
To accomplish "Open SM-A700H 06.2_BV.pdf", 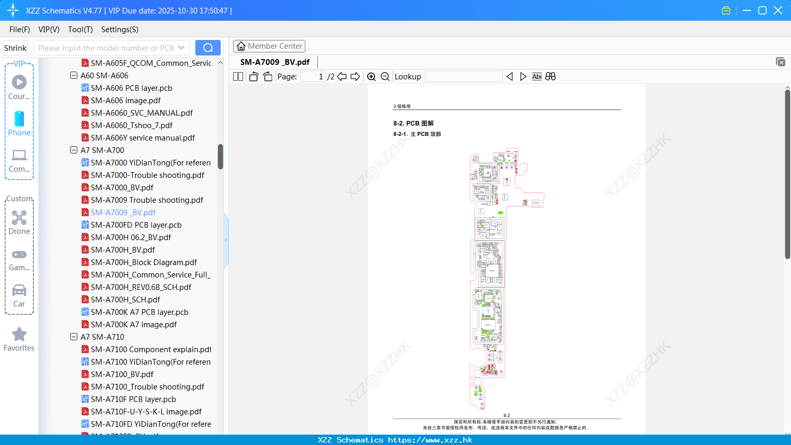I will point(131,237).
